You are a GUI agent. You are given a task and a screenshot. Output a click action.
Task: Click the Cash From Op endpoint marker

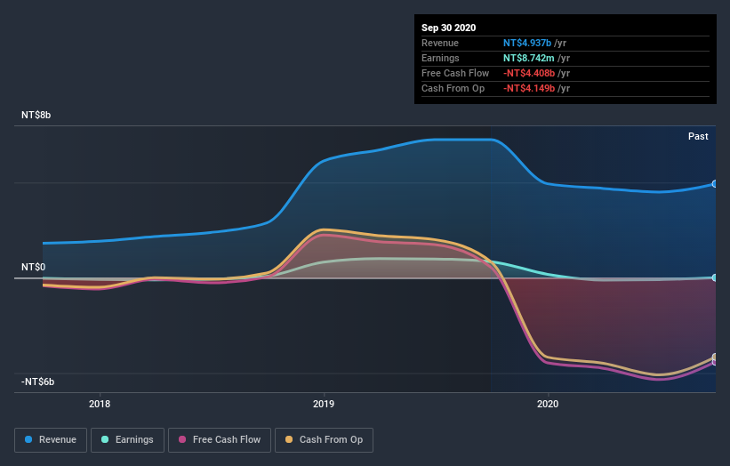point(714,357)
